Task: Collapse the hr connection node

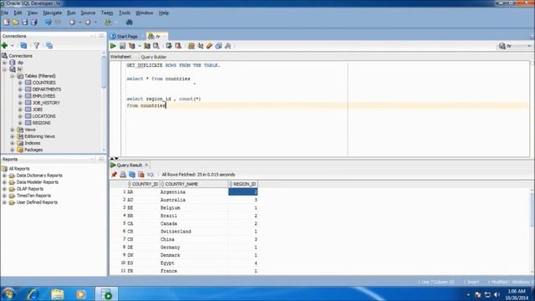Action: [x=4, y=69]
